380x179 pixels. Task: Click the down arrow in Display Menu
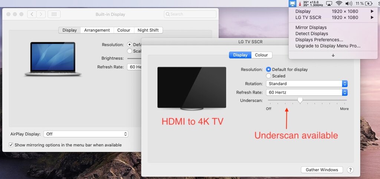(333, 55)
